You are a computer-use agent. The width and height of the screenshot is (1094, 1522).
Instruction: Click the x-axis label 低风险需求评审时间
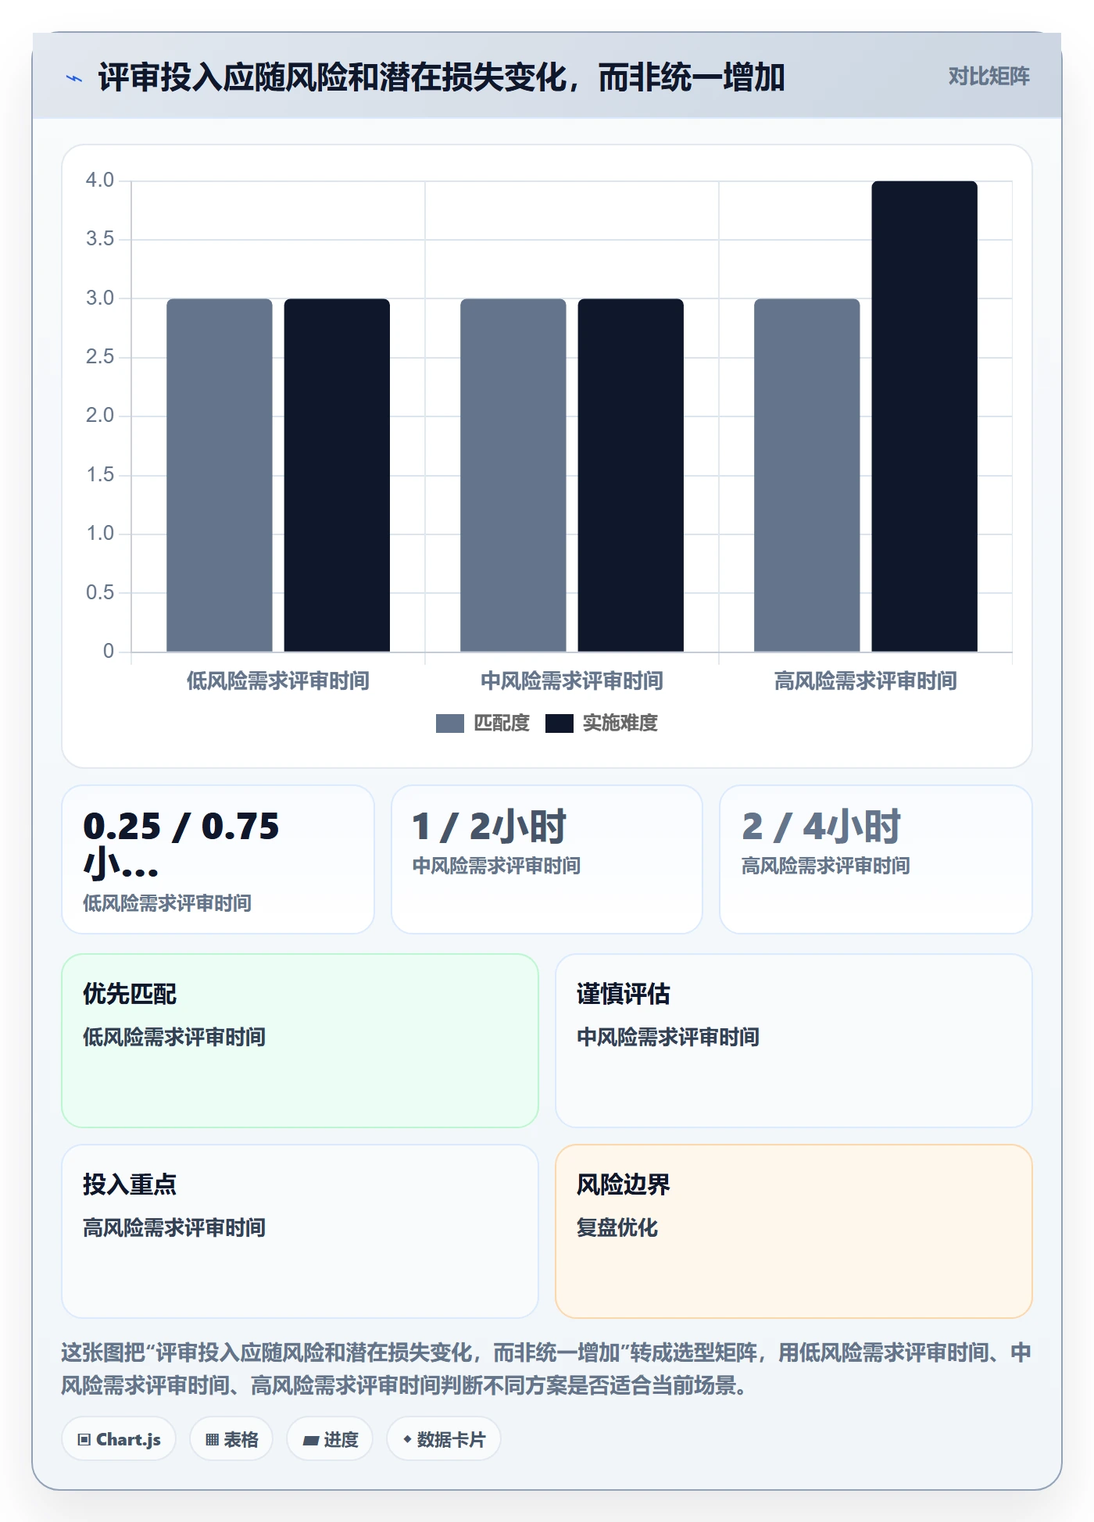tap(278, 681)
